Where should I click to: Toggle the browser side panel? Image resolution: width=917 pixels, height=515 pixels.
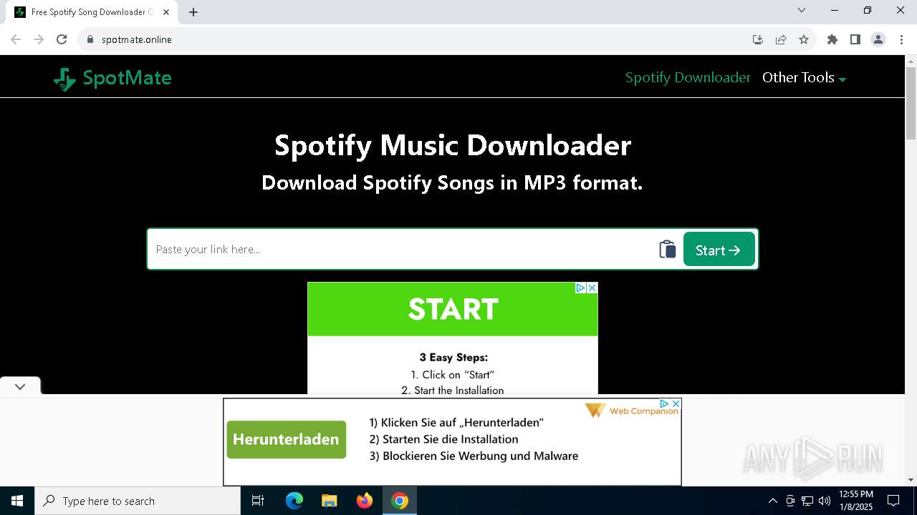pos(855,39)
